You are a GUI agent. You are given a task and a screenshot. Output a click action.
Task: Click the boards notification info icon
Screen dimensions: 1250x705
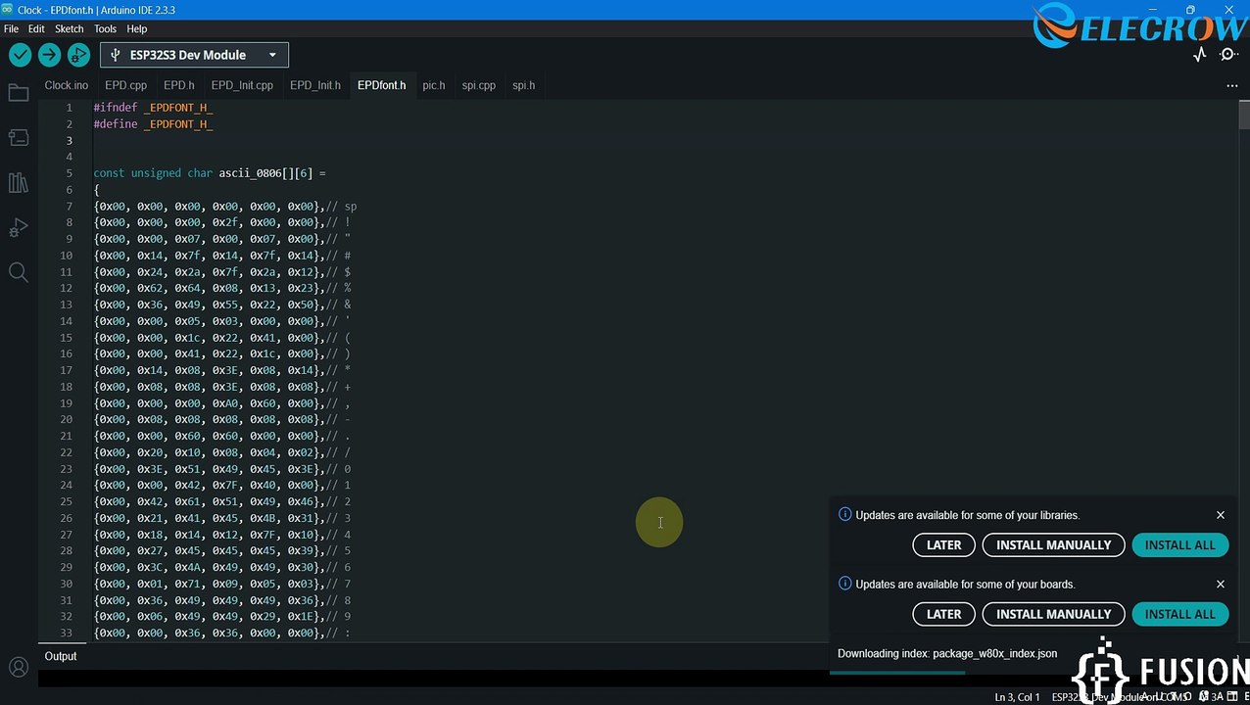(844, 584)
